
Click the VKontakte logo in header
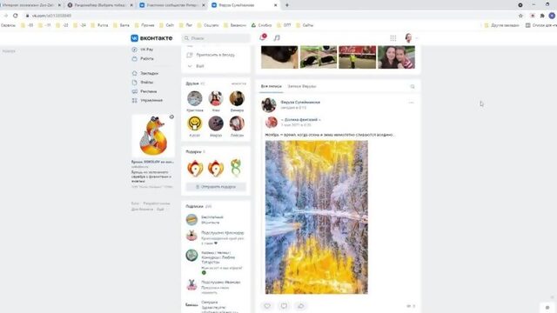click(x=151, y=38)
